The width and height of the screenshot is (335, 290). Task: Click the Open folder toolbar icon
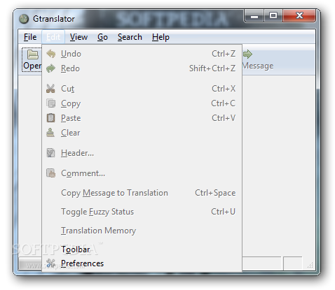[33, 55]
